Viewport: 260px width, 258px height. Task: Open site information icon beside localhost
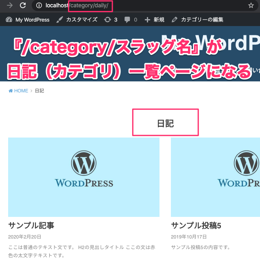pos(39,6)
